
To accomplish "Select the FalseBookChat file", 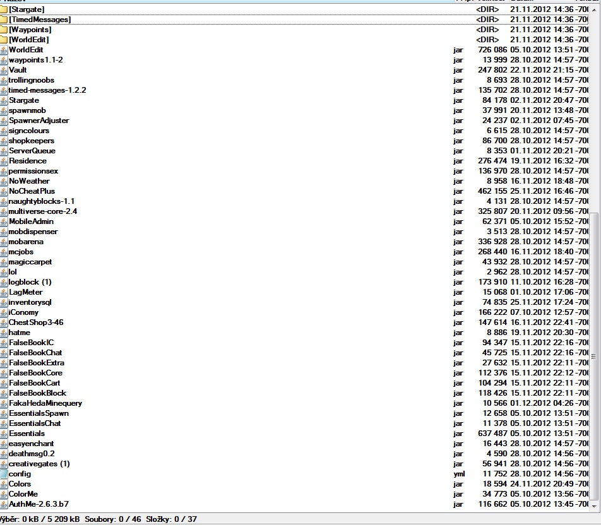I will point(35,353).
